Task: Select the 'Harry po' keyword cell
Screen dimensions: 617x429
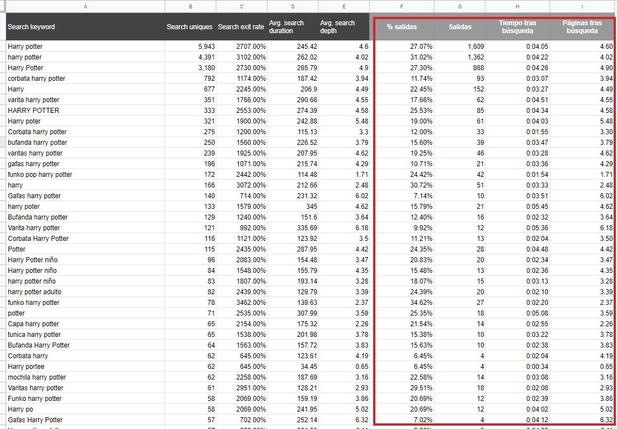Action: (85, 409)
